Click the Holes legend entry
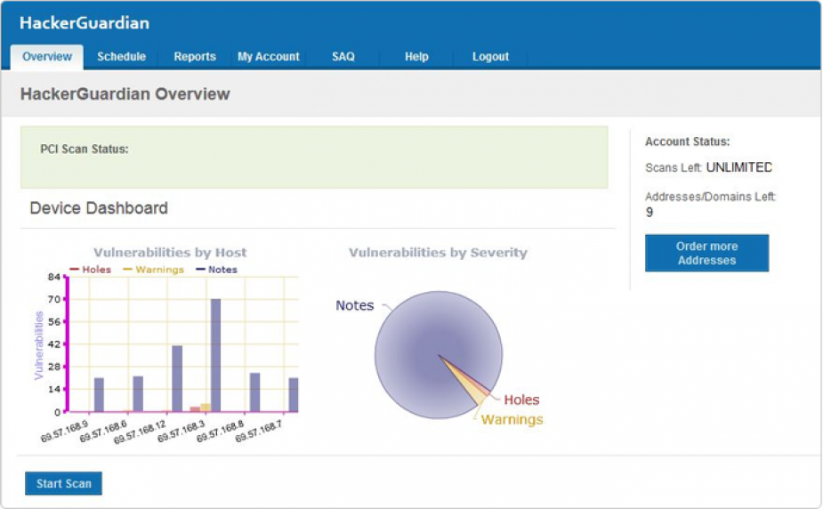Viewport: 823px width, 509px height. tap(90, 270)
